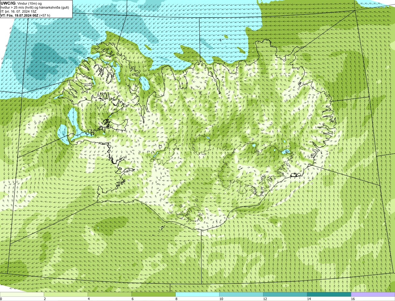
Task: Click the 10–12 m/s turquoise legend swatch
Action: click(242, 295)
